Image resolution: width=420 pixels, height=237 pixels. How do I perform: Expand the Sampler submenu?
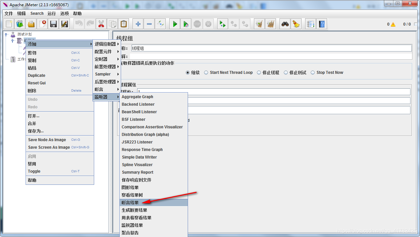pyautogui.click(x=107, y=74)
